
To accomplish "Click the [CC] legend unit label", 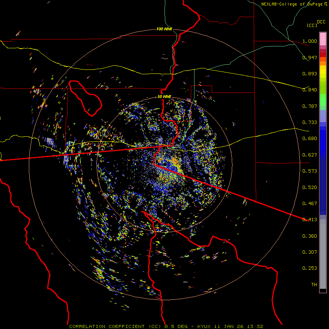I will pos(312,25).
